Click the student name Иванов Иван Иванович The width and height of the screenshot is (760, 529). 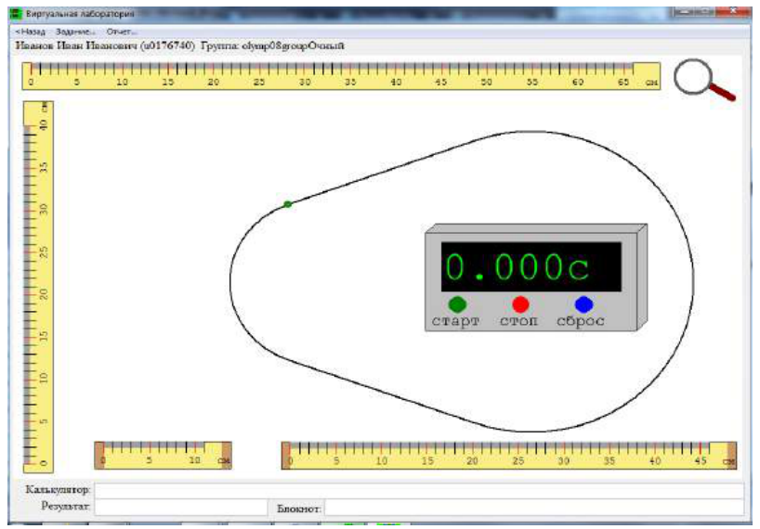pos(76,46)
